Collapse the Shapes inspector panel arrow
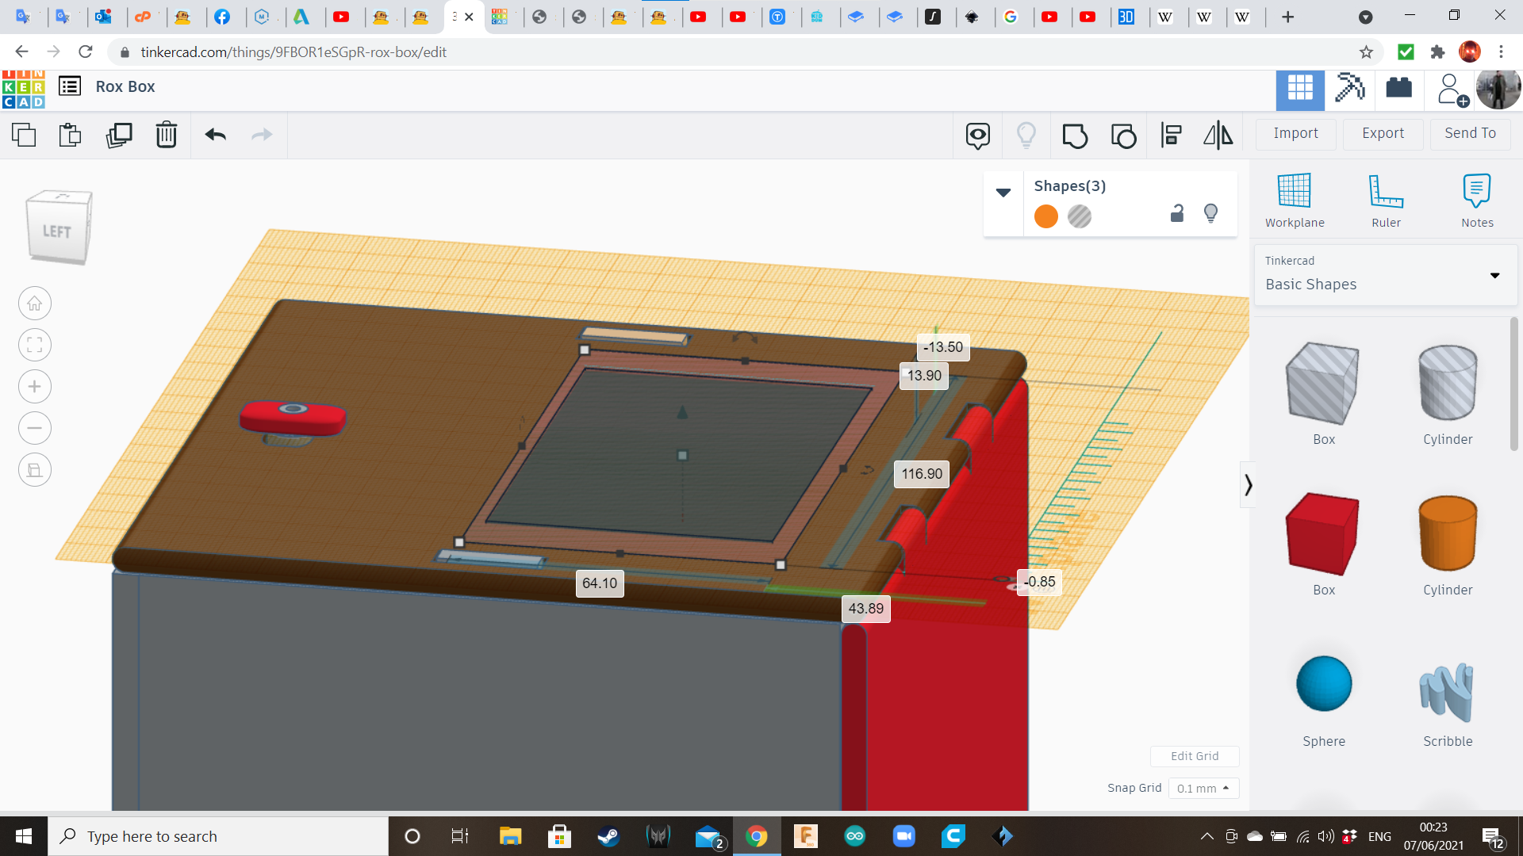 pyautogui.click(x=1003, y=193)
